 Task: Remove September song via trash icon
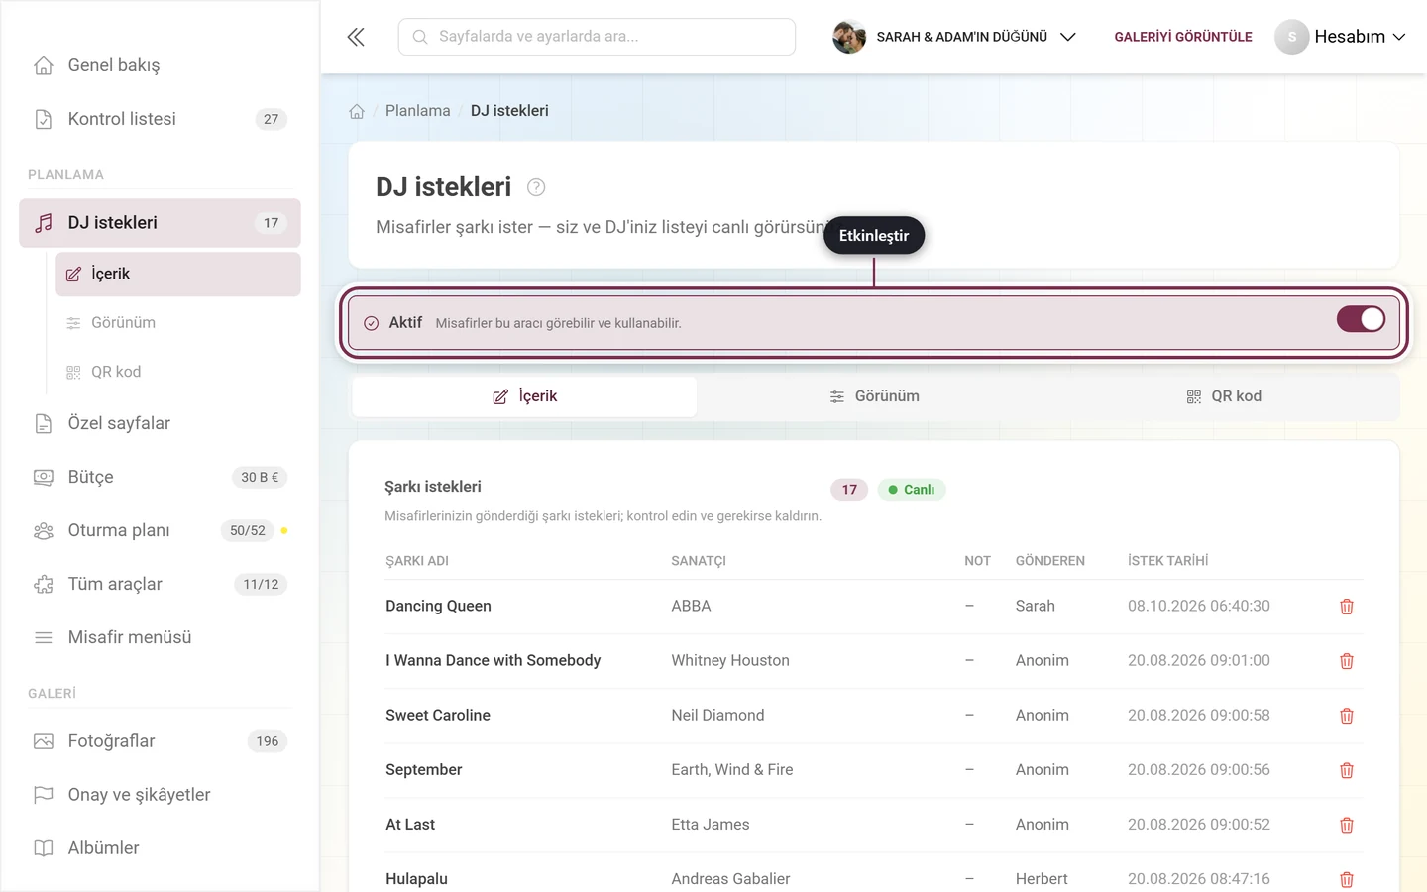(1347, 770)
